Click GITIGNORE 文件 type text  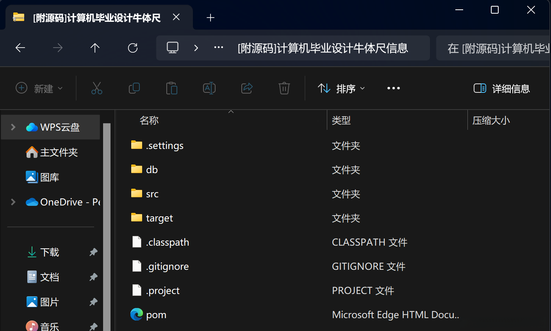tap(369, 266)
